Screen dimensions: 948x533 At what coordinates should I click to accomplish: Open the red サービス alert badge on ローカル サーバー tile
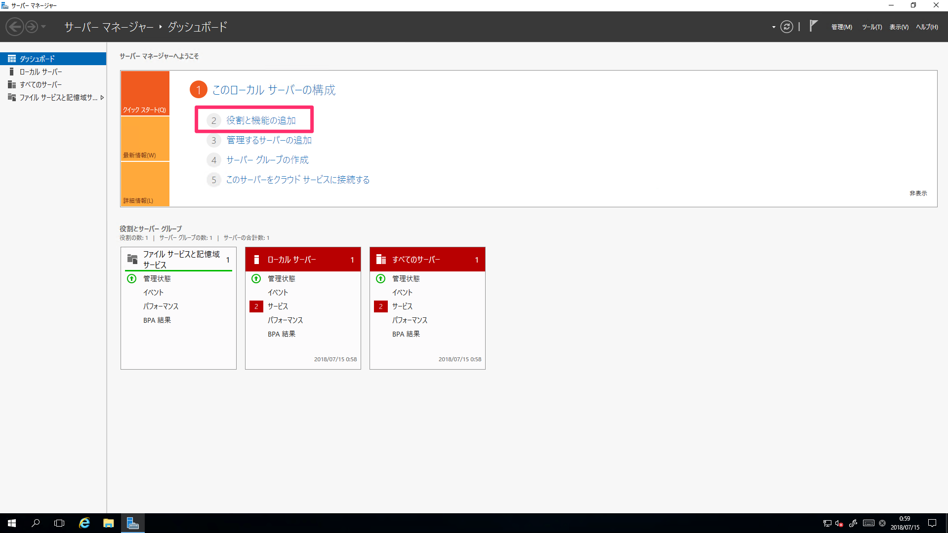pos(256,306)
